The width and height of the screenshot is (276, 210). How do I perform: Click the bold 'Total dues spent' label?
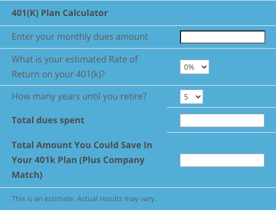click(x=48, y=120)
